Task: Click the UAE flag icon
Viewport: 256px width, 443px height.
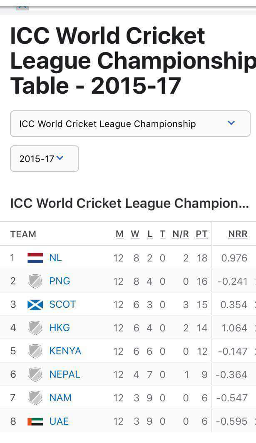Action: 35,421
